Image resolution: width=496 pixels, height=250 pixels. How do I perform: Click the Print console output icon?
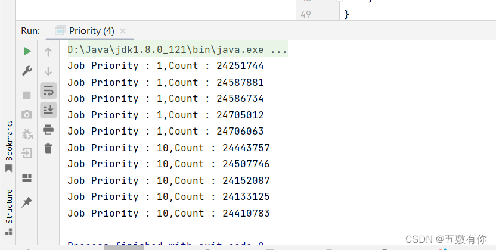pos(48,129)
